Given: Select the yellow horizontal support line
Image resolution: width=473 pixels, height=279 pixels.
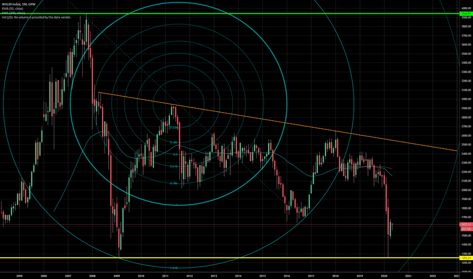Looking at the screenshot, I should [x=229, y=258].
